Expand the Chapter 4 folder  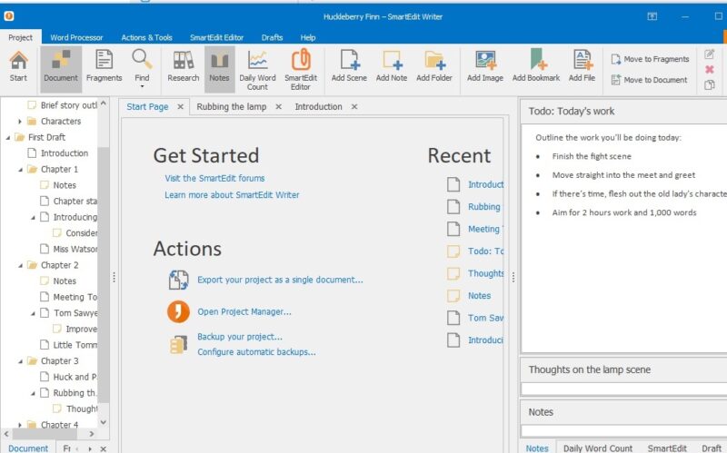pyautogui.click(x=20, y=424)
